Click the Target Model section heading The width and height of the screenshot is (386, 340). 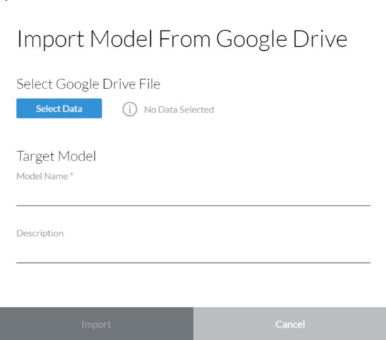coord(56,156)
